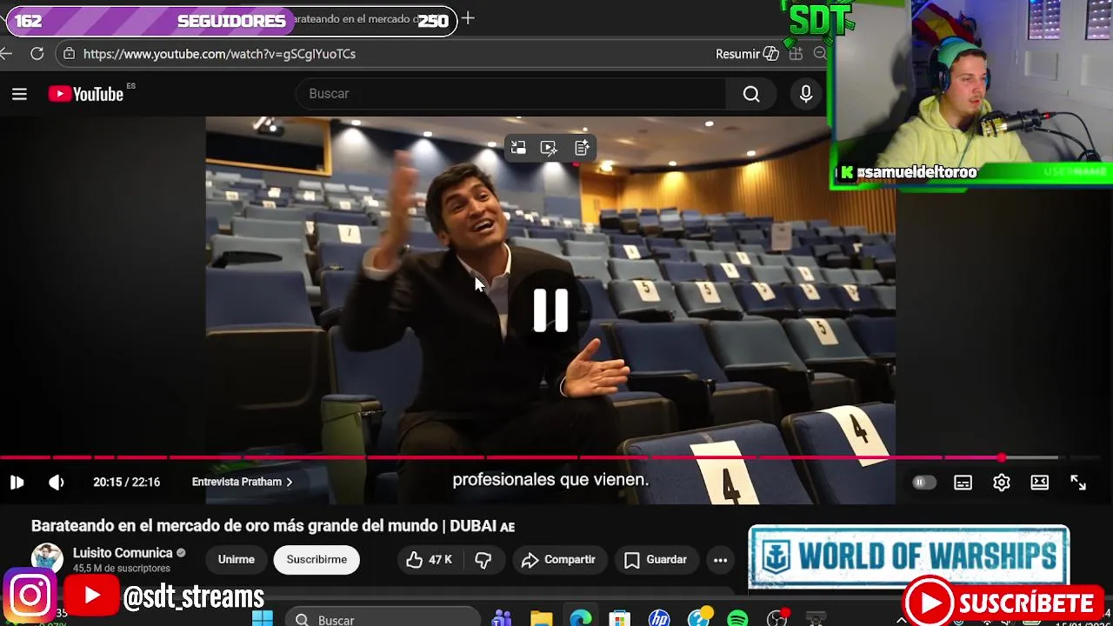
Task: Open File Explorer from the taskbar
Action: point(541,619)
